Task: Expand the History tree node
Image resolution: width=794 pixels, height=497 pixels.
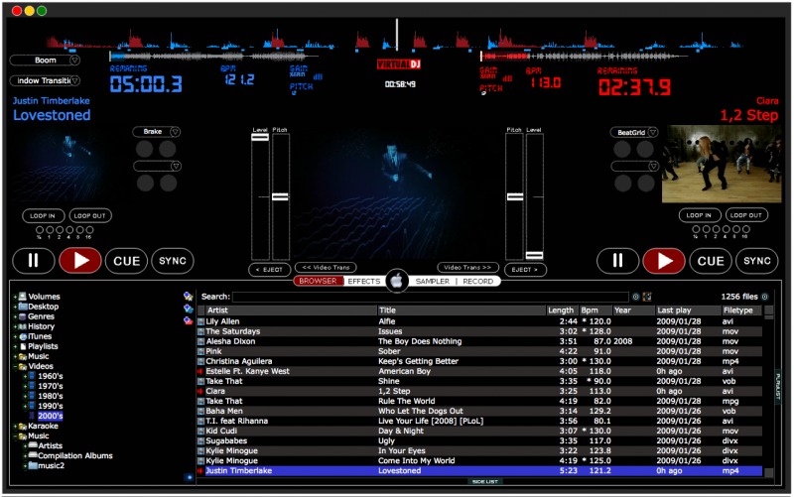Action: [15, 327]
